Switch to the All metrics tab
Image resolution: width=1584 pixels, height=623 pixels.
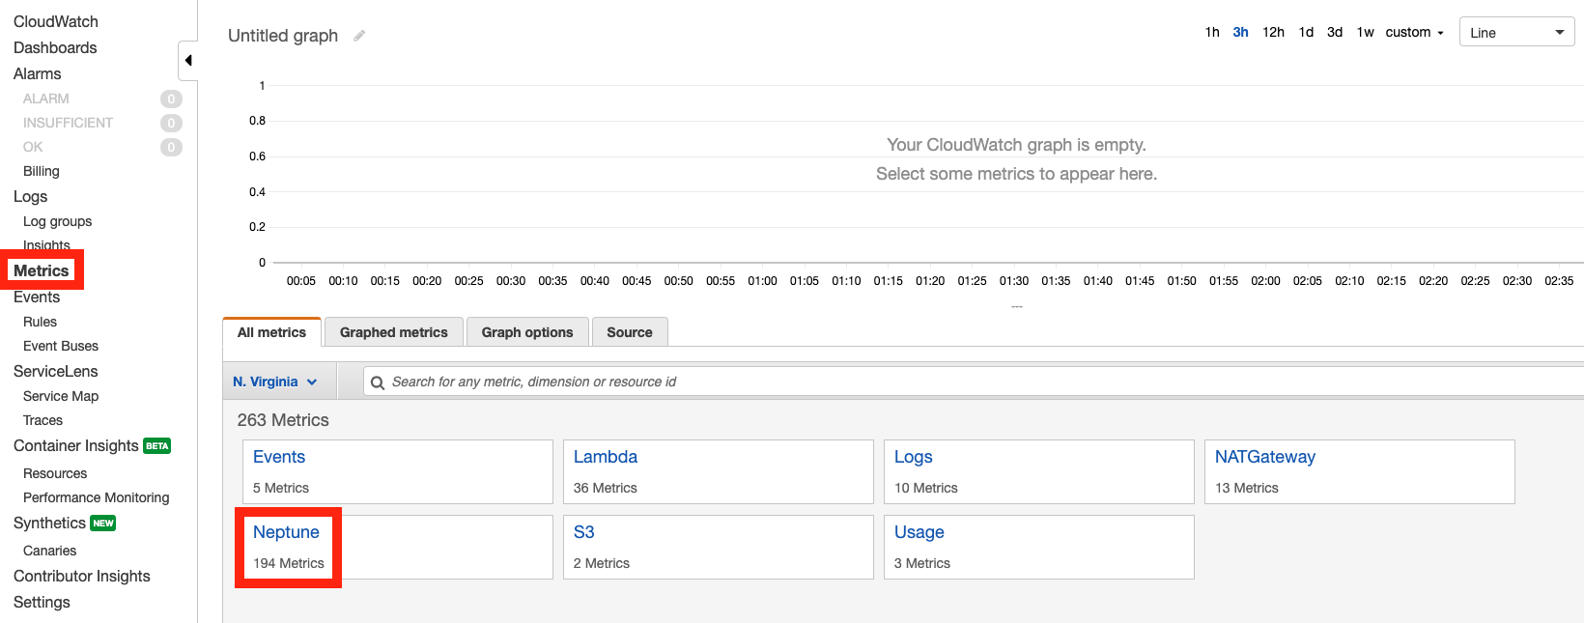pos(271,332)
